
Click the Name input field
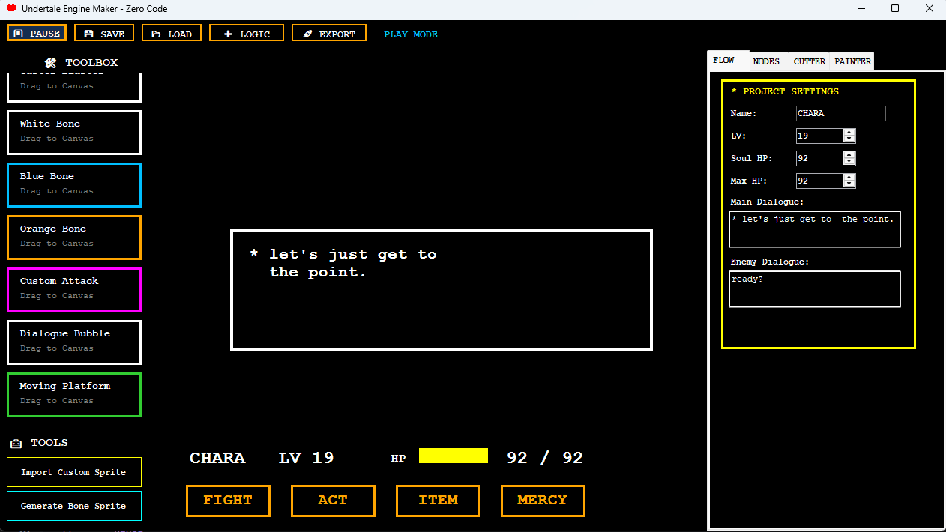click(x=840, y=113)
